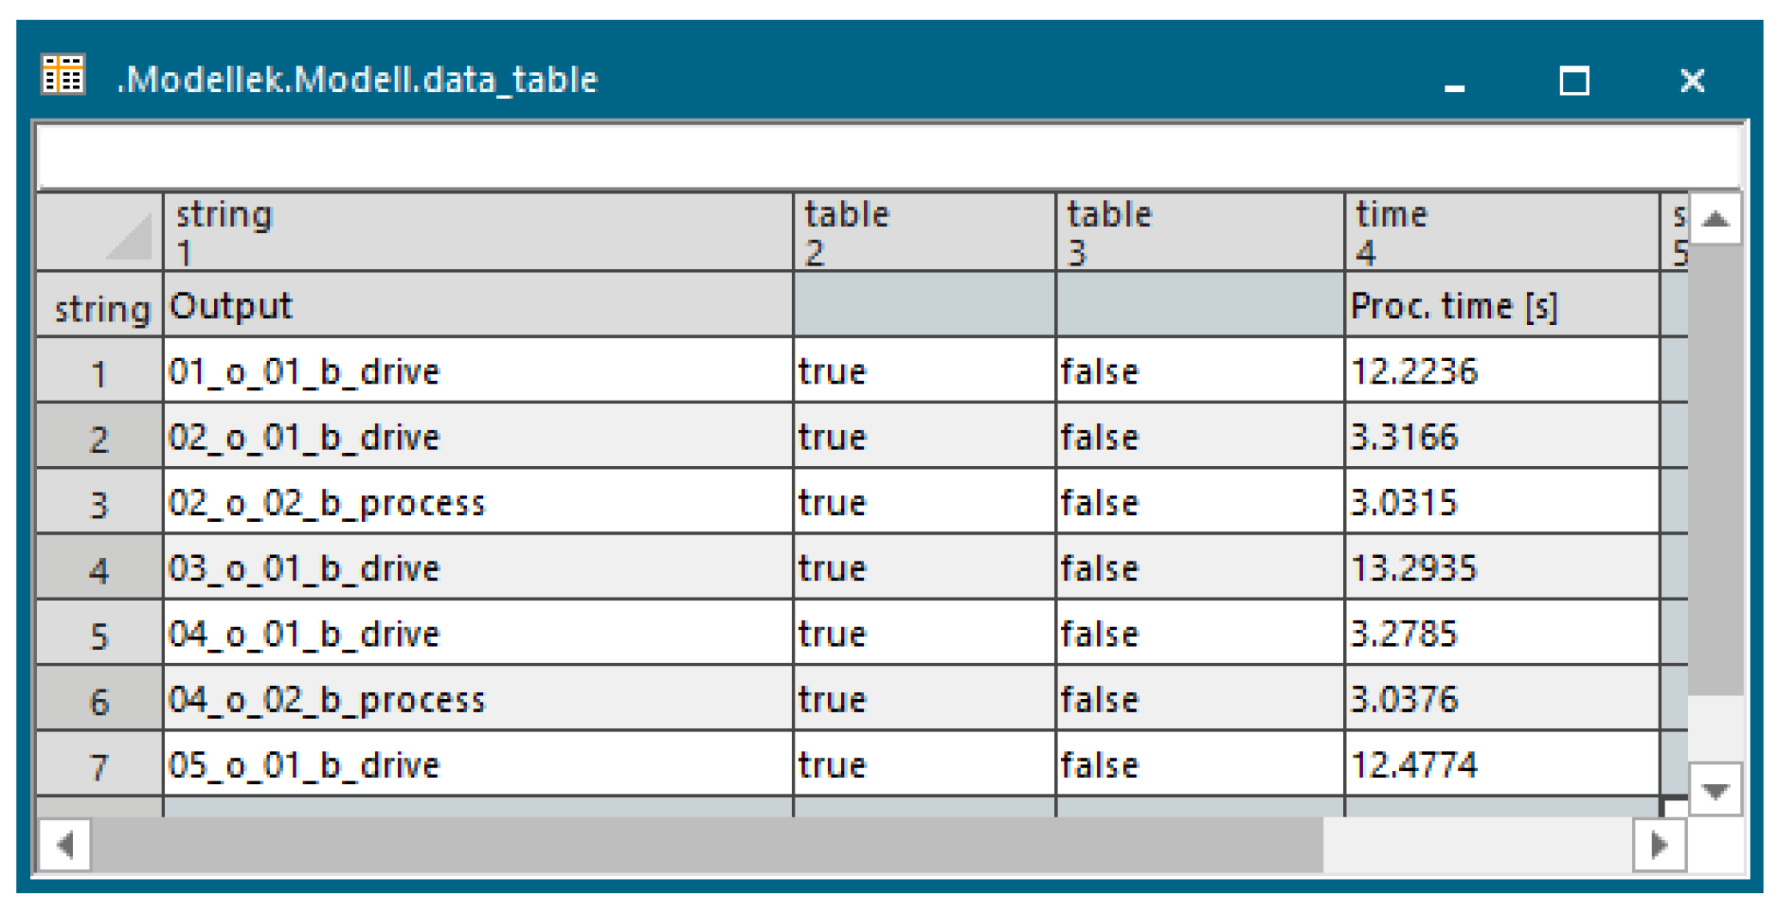Viewport: 1779px width, 913px height.
Task: Select the 'false' cell in row 3
Action: click(x=1200, y=502)
